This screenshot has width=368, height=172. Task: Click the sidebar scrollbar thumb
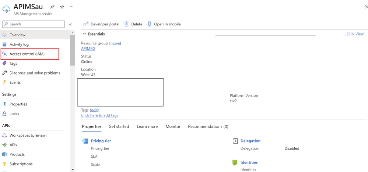coord(73,50)
